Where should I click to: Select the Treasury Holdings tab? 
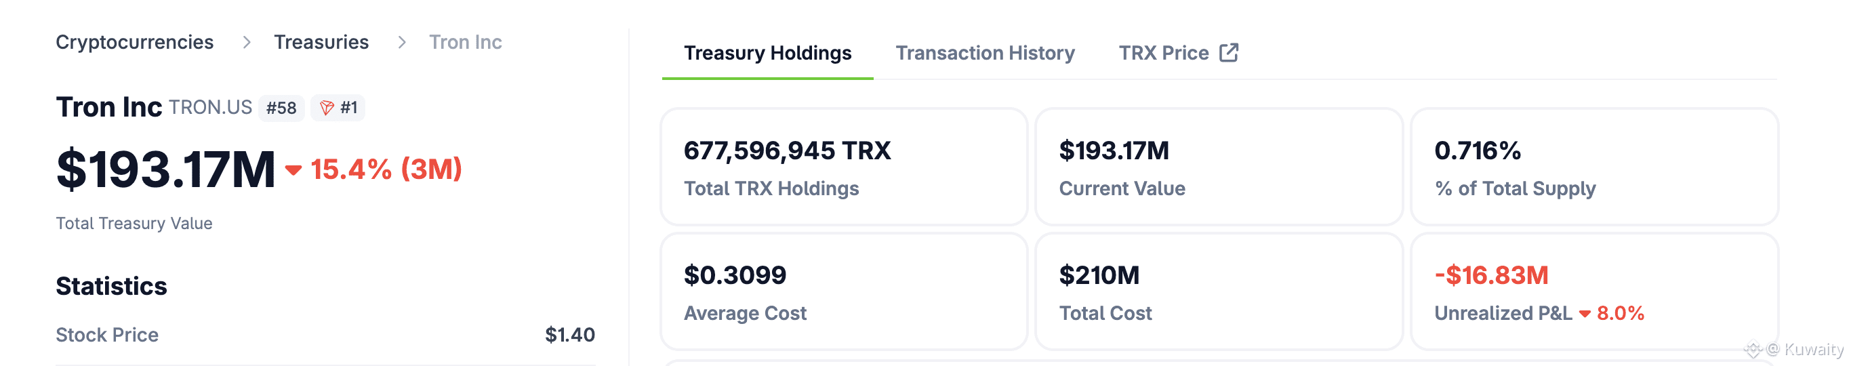(767, 53)
